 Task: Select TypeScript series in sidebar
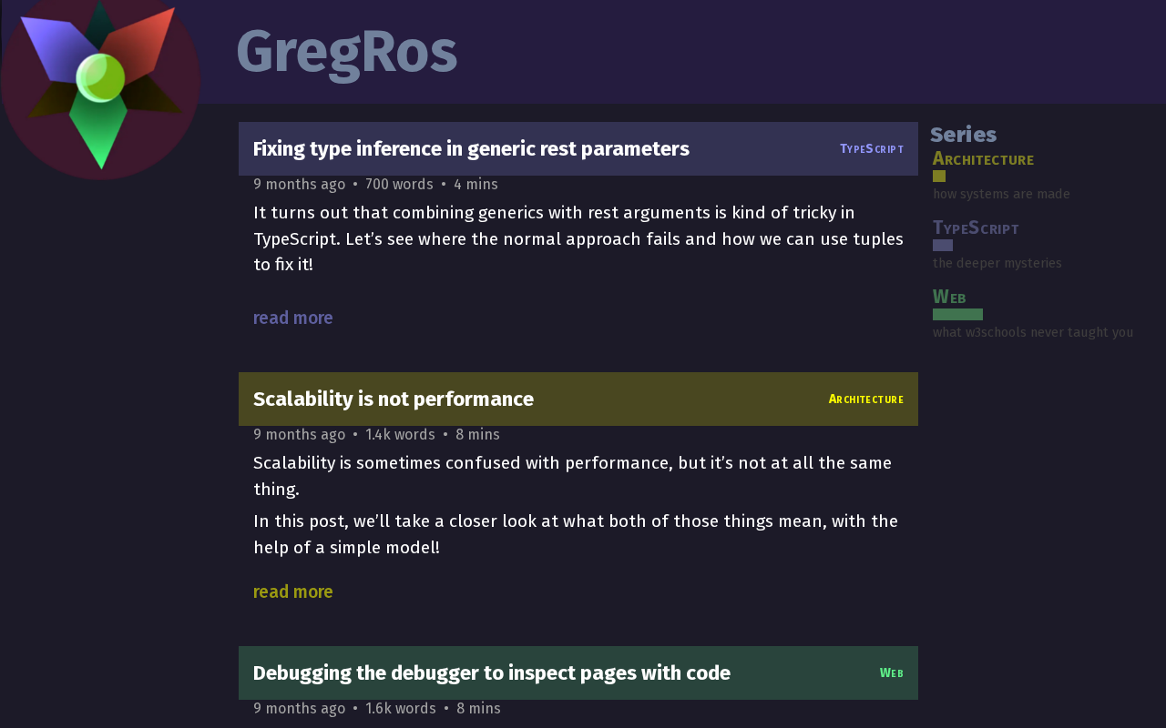click(976, 227)
